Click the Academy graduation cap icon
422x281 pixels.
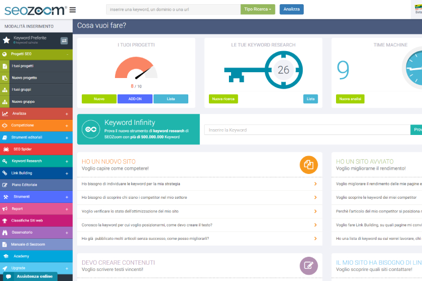(x=6, y=256)
